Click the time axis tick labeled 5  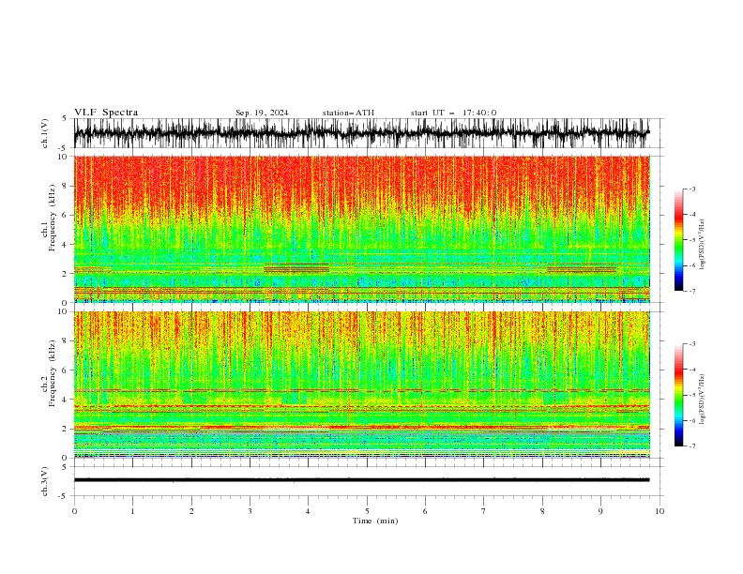coord(367,511)
